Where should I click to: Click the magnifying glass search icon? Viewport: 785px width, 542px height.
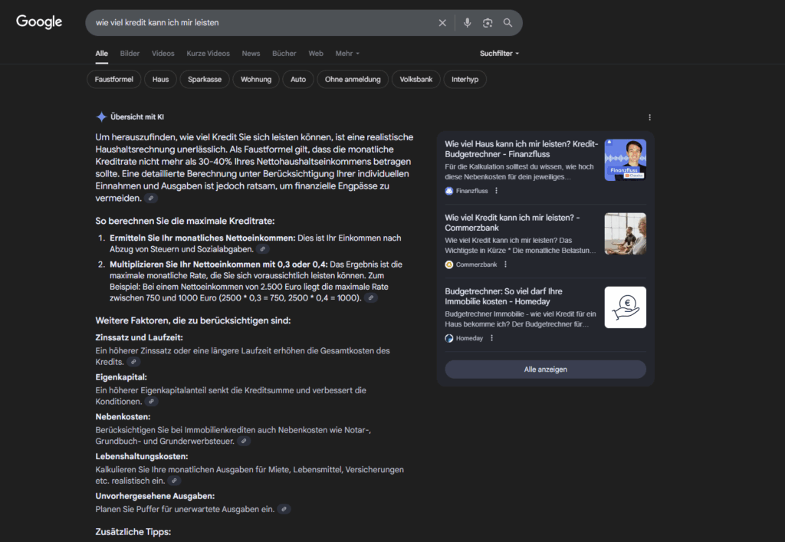click(x=507, y=23)
